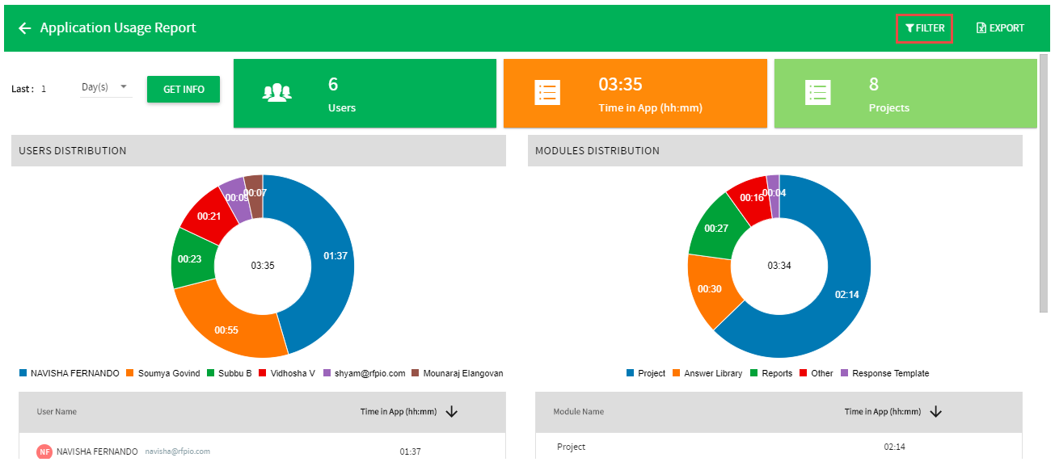The image size is (1055, 462).
Task: Click the Time in App list icon
Action: (x=547, y=93)
